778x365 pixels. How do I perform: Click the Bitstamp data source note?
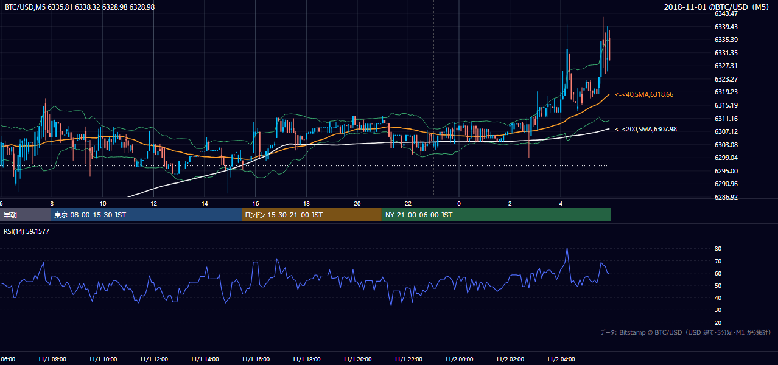tap(685, 332)
